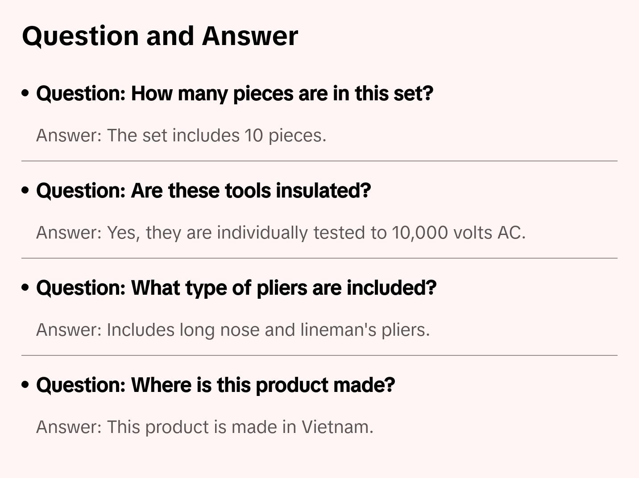Click the answer about individual voltage testing
Screen dimensions: 639x478
281,233
